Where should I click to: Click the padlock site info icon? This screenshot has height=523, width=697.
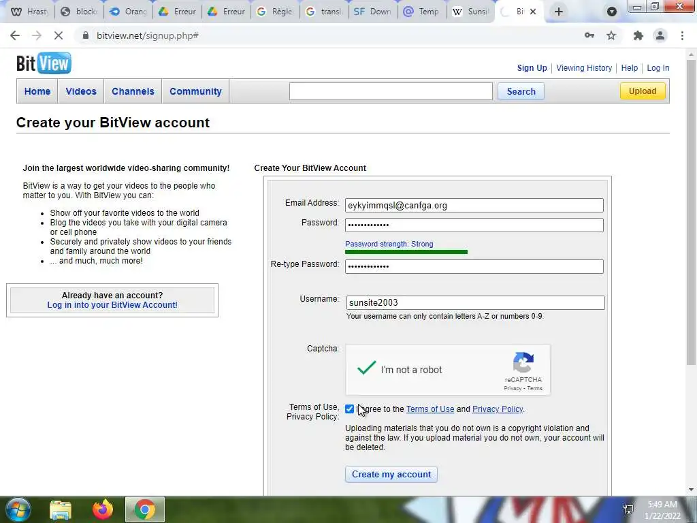click(86, 35)
